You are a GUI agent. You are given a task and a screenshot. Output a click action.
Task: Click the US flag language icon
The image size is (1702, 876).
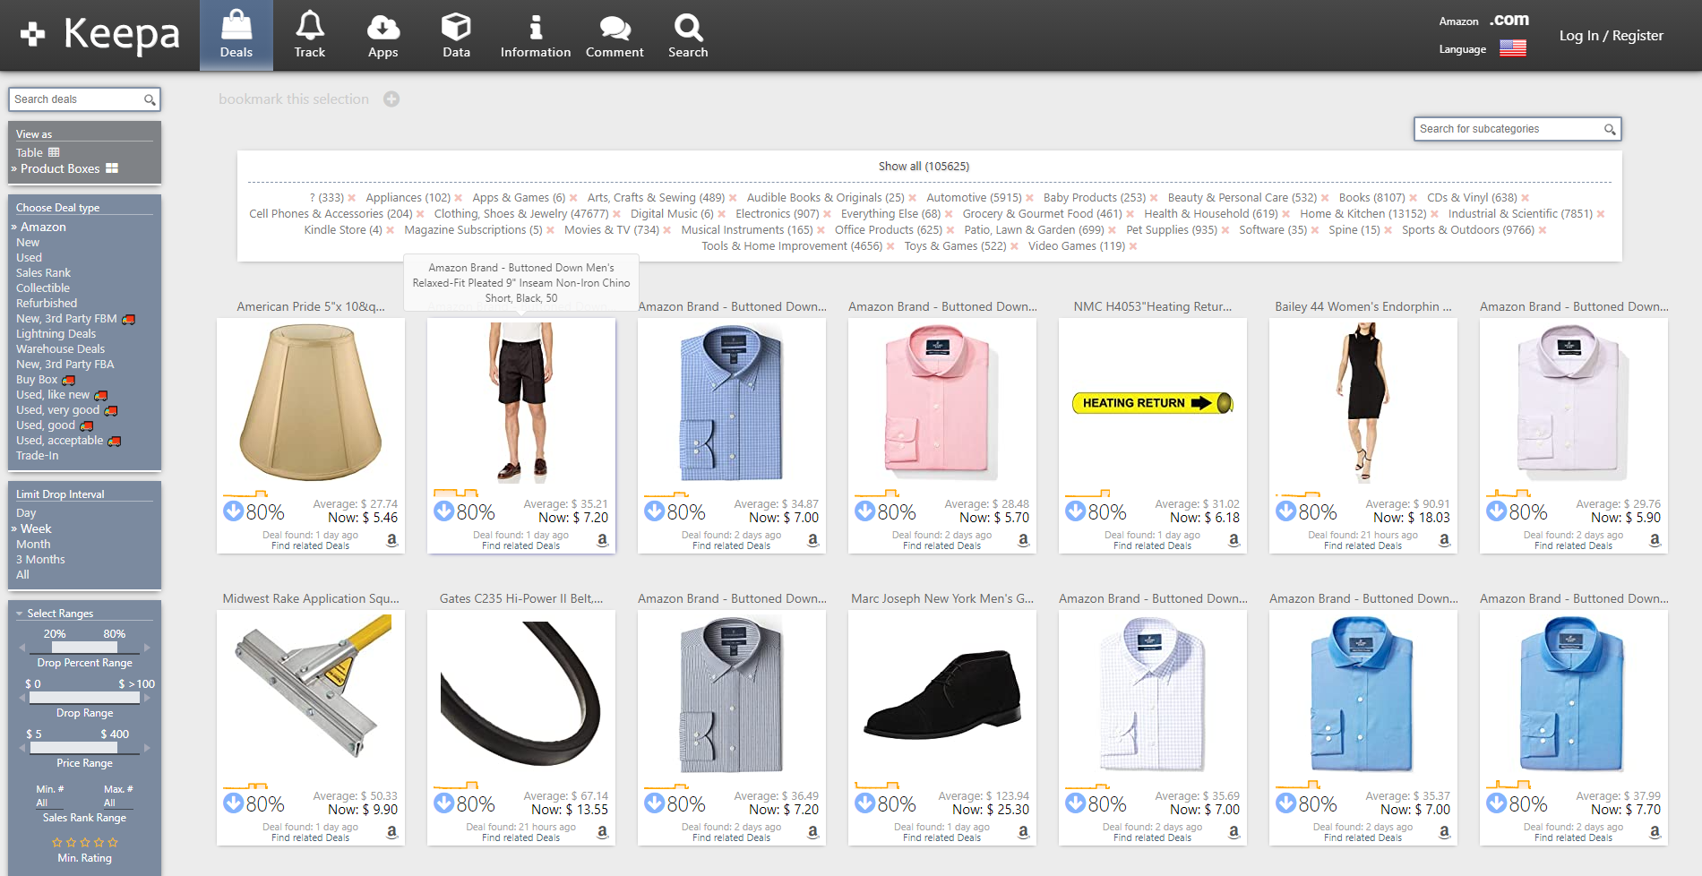point(1513,48)
